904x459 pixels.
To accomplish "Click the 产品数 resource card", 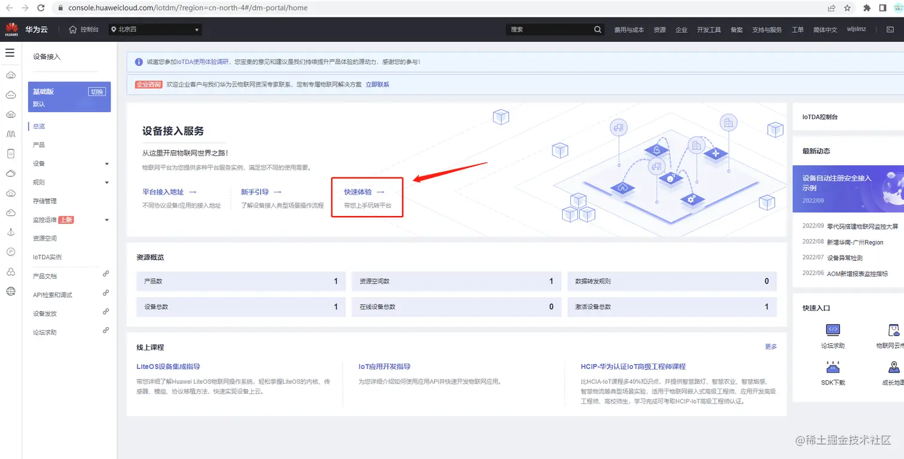I will 241,281.
